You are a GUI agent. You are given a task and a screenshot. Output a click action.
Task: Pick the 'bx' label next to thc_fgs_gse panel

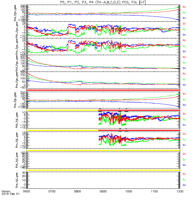tap(184, 51)
